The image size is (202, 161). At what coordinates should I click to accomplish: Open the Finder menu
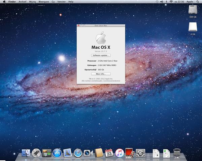pyautogui.click(x=12, y=2)
